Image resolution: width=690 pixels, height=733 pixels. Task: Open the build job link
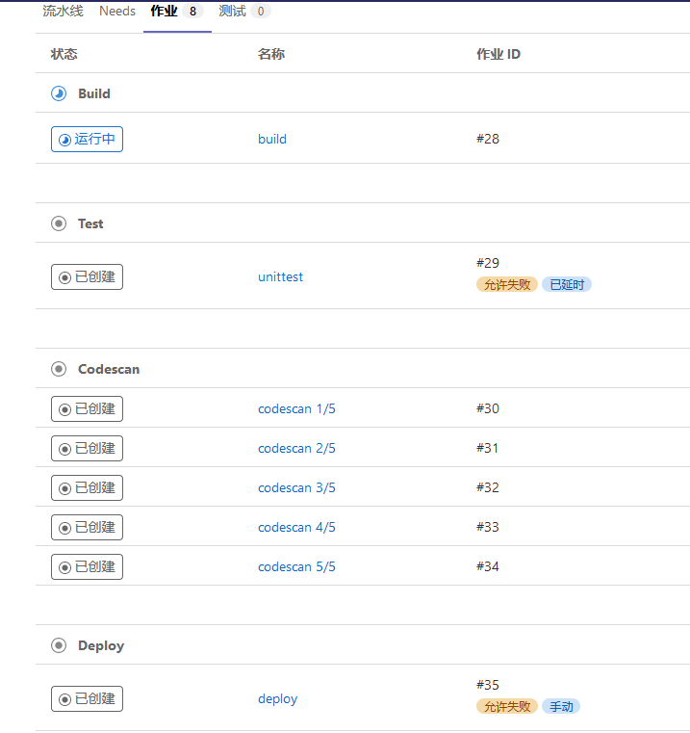272,140
